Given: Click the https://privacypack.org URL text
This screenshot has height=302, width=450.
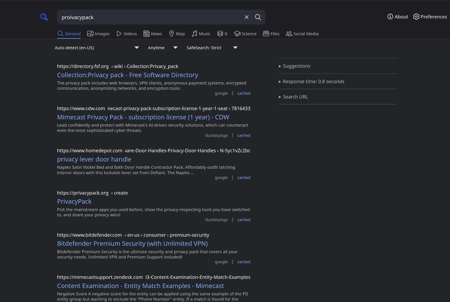Looking at the screenshot, I should click(83, 193).
